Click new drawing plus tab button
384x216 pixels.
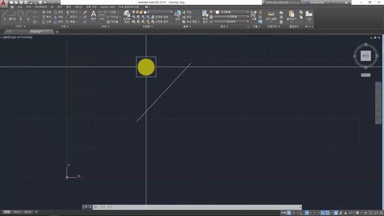coord(57,32)
